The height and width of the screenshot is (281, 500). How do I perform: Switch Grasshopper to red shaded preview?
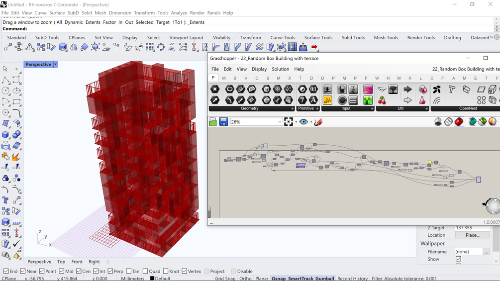pyautogui.click(x=459, y=122)
